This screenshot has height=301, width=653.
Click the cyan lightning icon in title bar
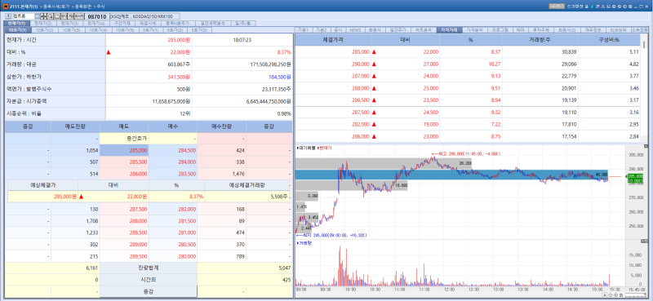[x=592, y=7]
